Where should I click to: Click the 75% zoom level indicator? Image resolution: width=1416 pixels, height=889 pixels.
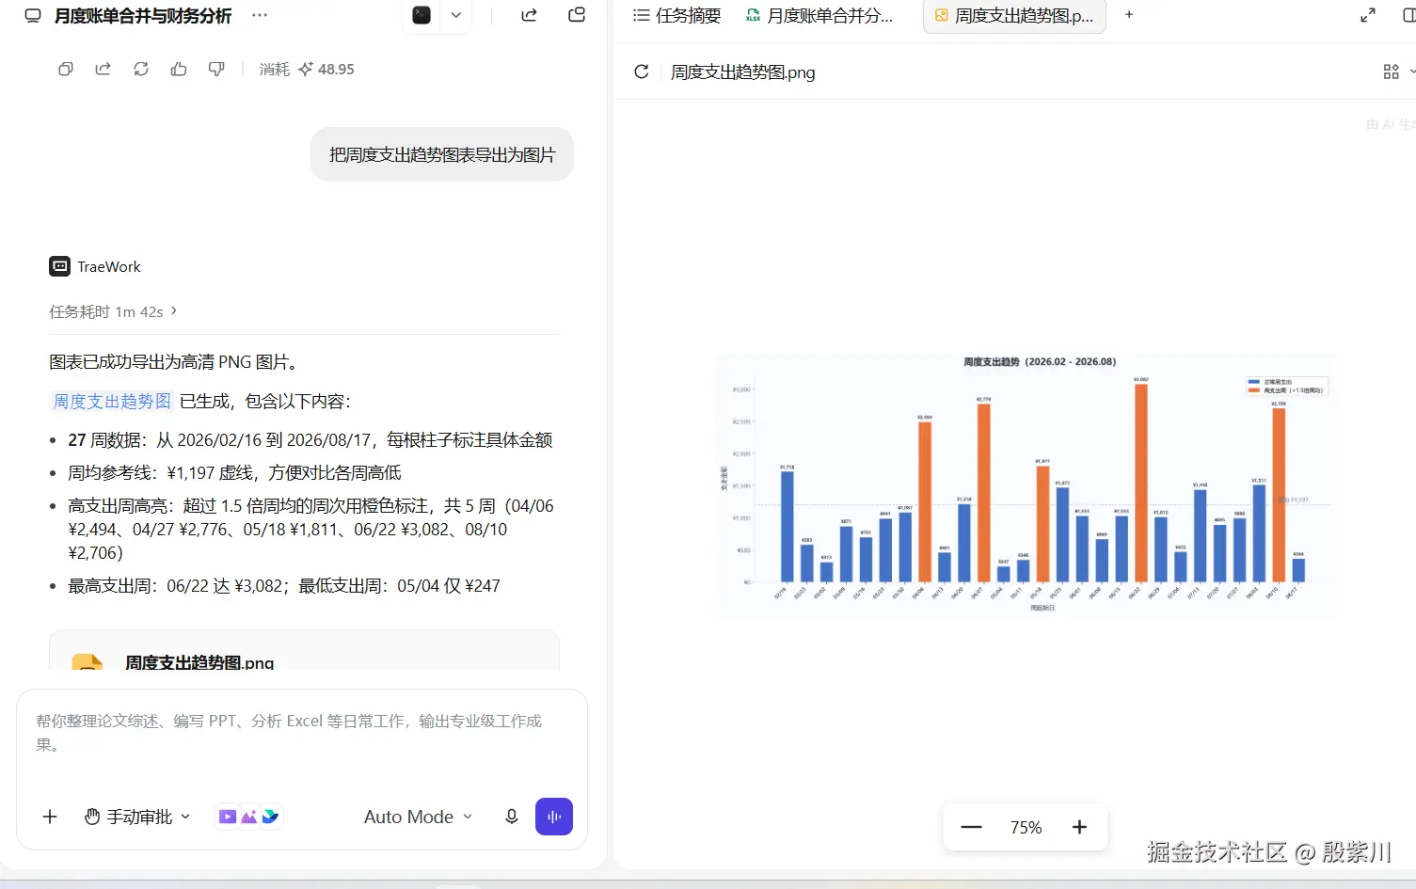(1026, 827)
